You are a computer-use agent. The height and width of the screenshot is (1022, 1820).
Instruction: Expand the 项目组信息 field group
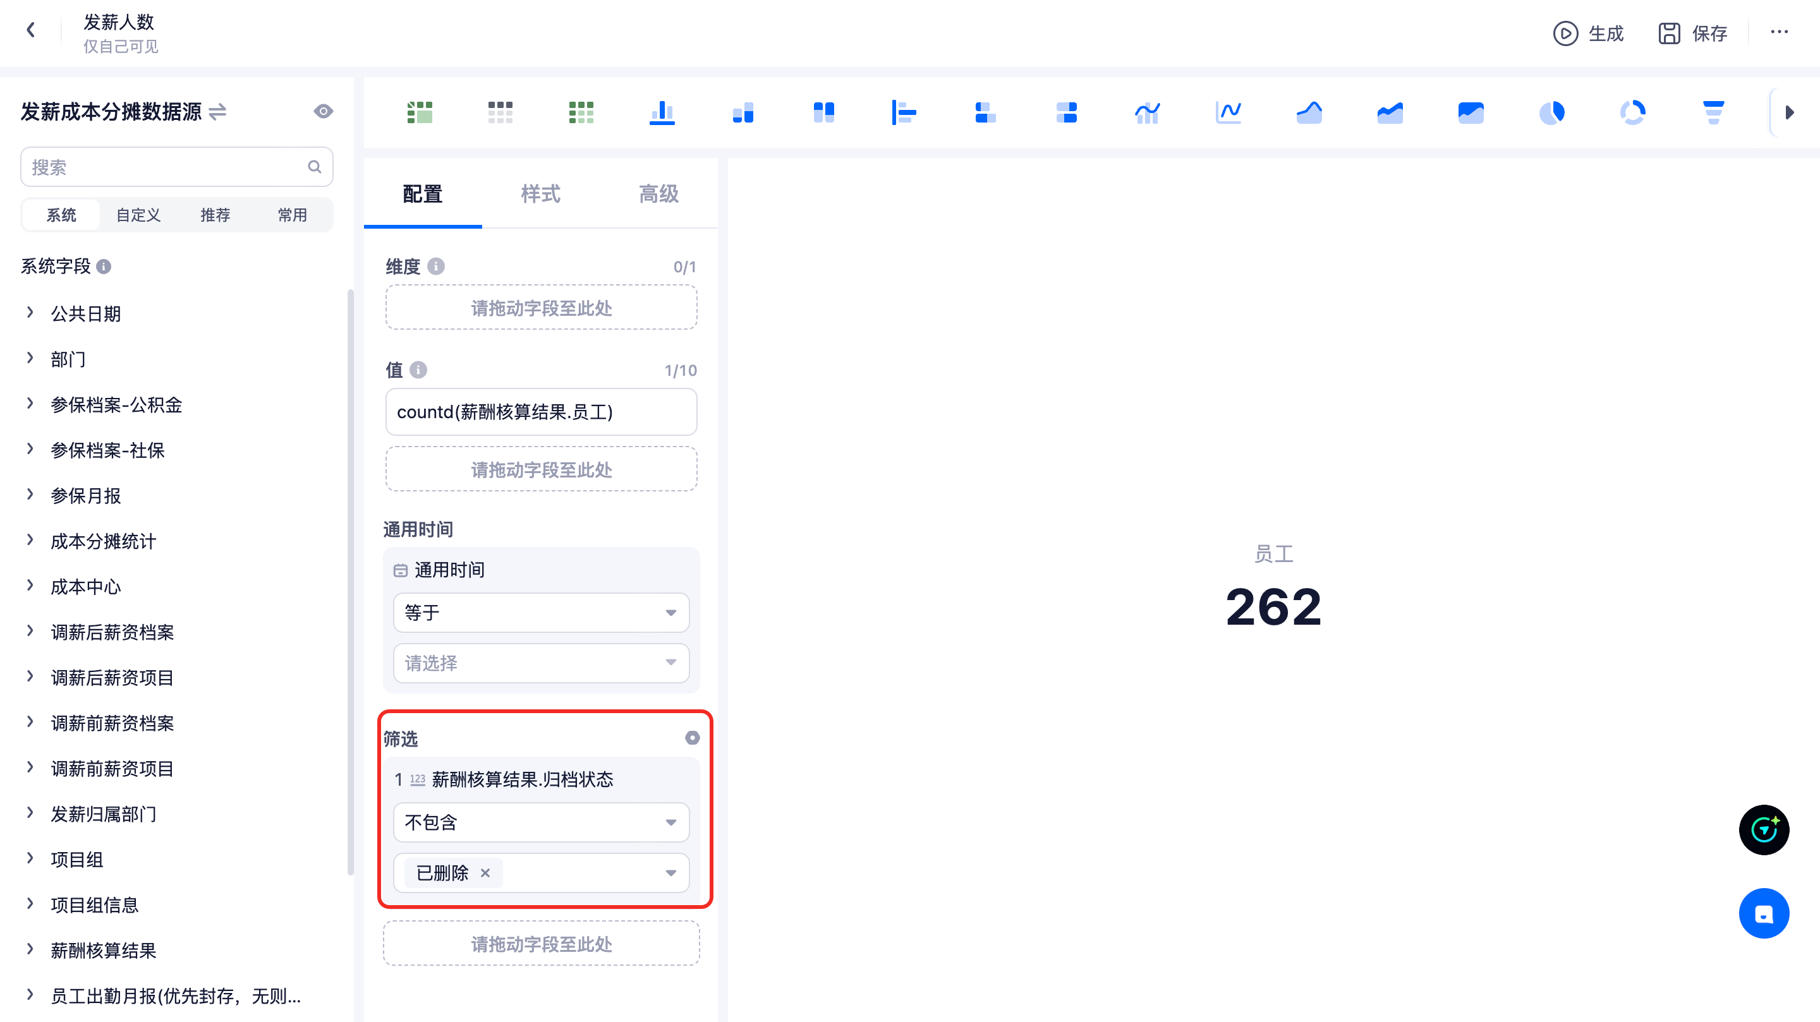point(30,905)
